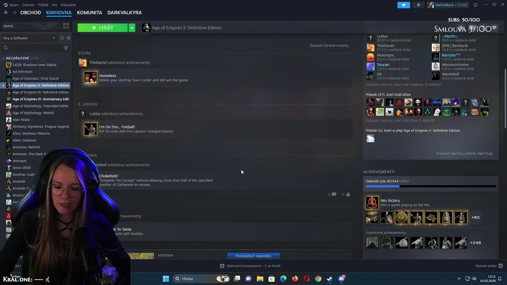Sort library by recent activity clock icon
Image resolution: width=507 pixels, height=285 pixels.
[62, 38]
